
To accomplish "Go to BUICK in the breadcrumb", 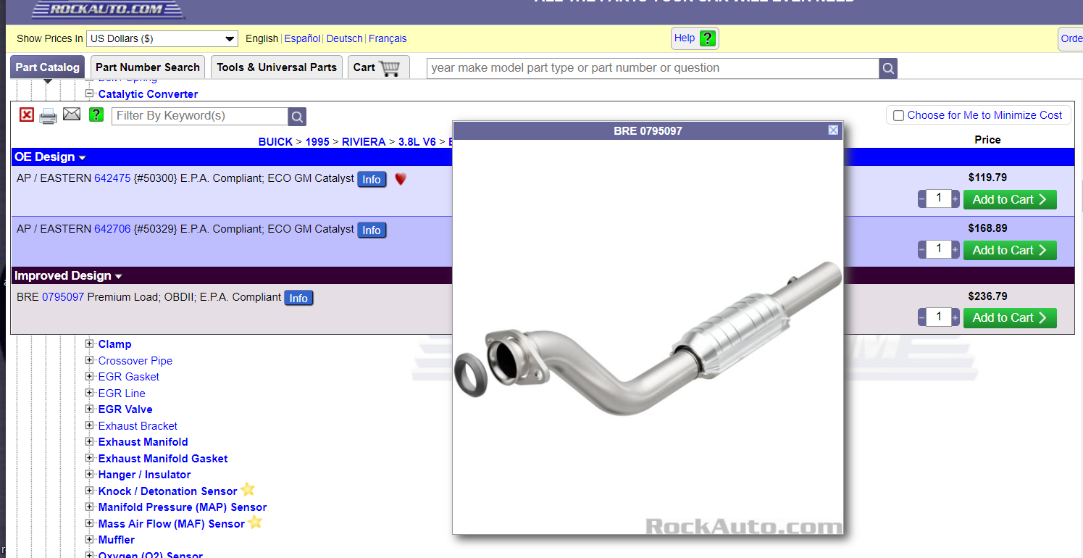I will (x=275, y=142).
